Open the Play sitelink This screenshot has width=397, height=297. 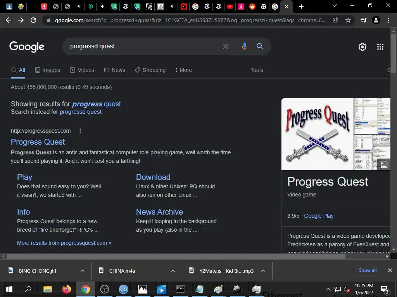click(x=24, y=177)
